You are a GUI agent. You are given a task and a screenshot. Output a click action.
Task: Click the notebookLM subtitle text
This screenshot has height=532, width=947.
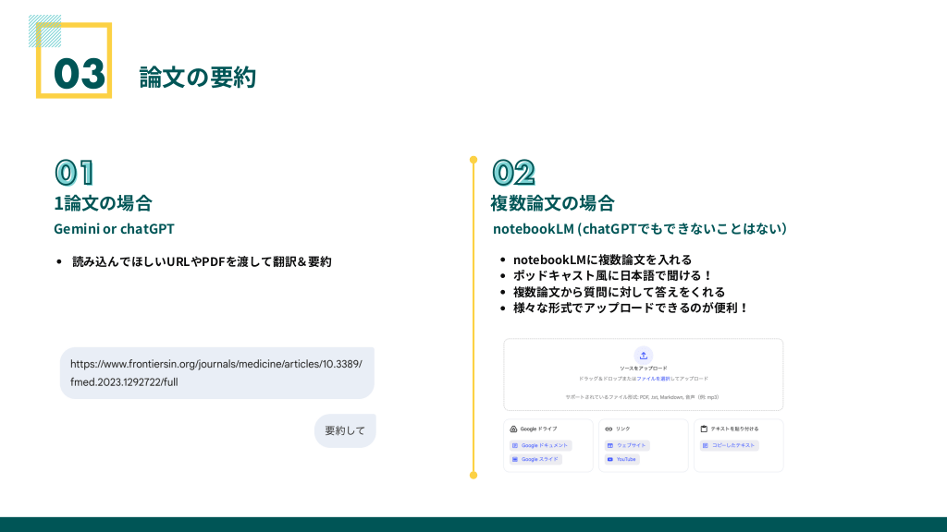tap(639, 229)
